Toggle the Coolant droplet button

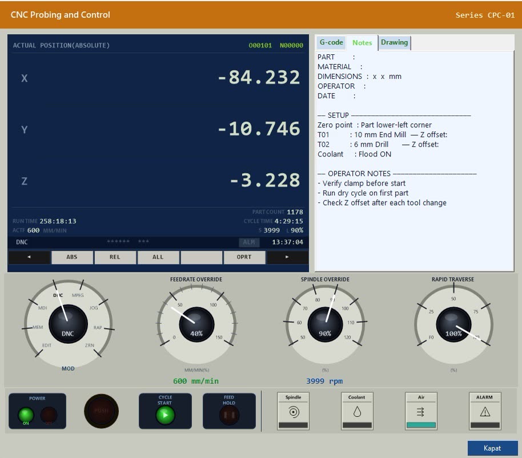point(357,411)
